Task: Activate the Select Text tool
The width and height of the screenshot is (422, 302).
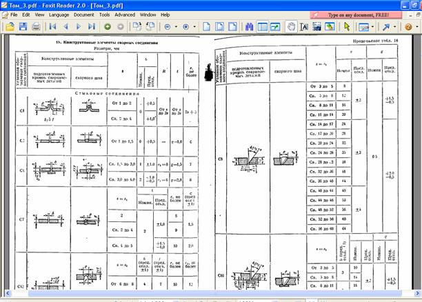Action: pos(304,26)
